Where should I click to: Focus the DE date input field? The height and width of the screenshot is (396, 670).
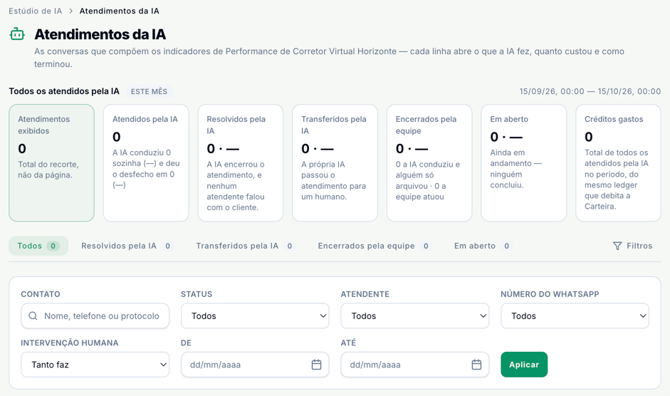click(x=255, y=365)
